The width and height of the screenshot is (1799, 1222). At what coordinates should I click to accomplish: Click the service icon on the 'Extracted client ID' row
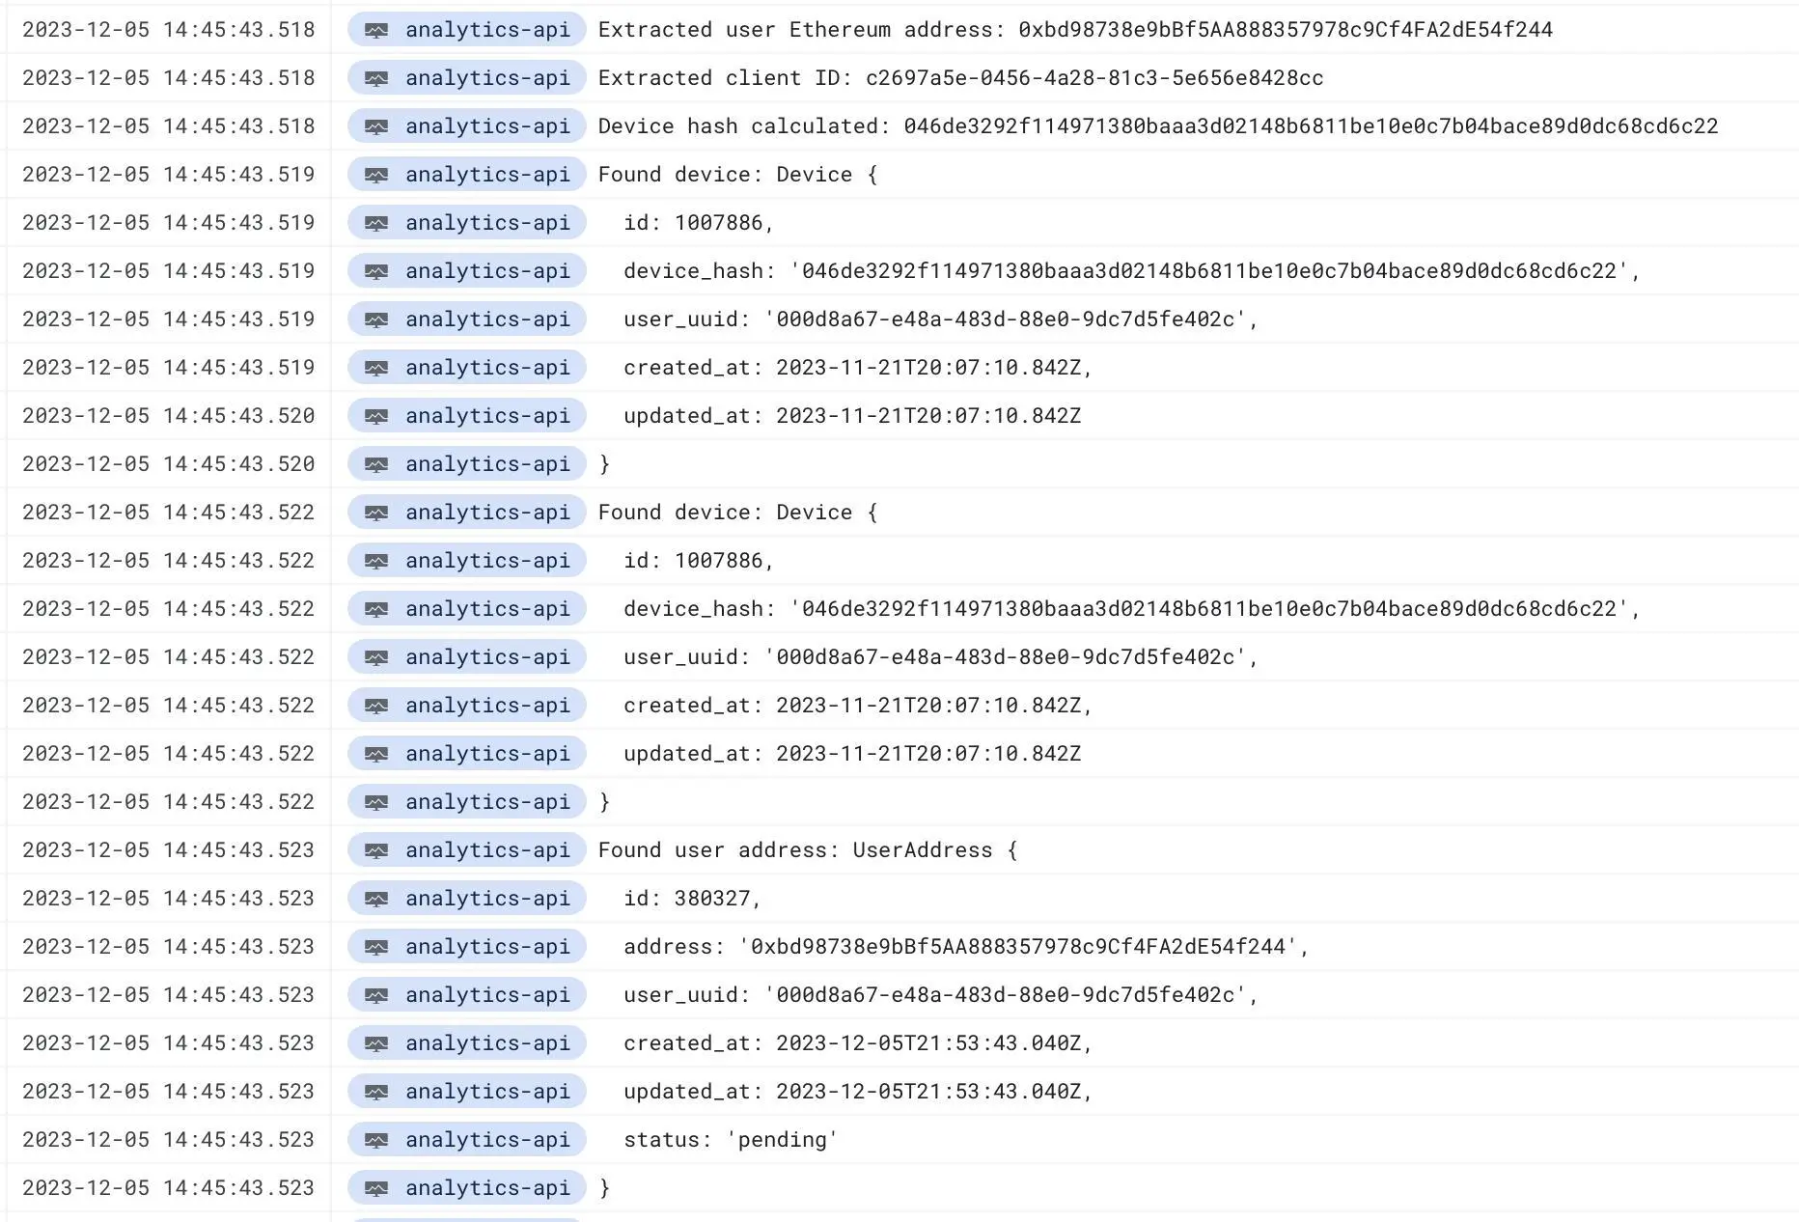376,78
